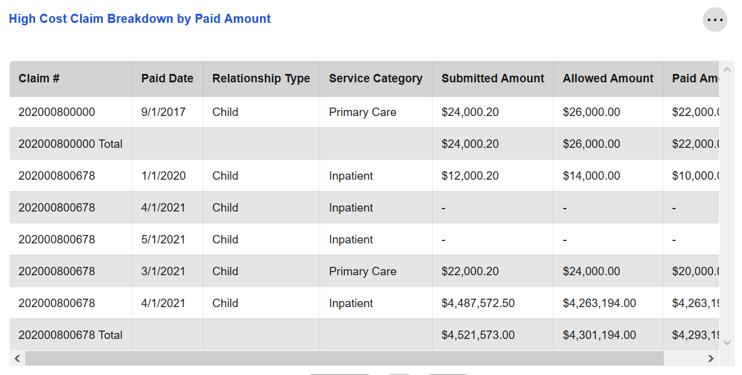The width and height of the screenshot is (742, 375).
Task: Click the 9/1/2017 paid date cell
Action: (x=164, y=112)
